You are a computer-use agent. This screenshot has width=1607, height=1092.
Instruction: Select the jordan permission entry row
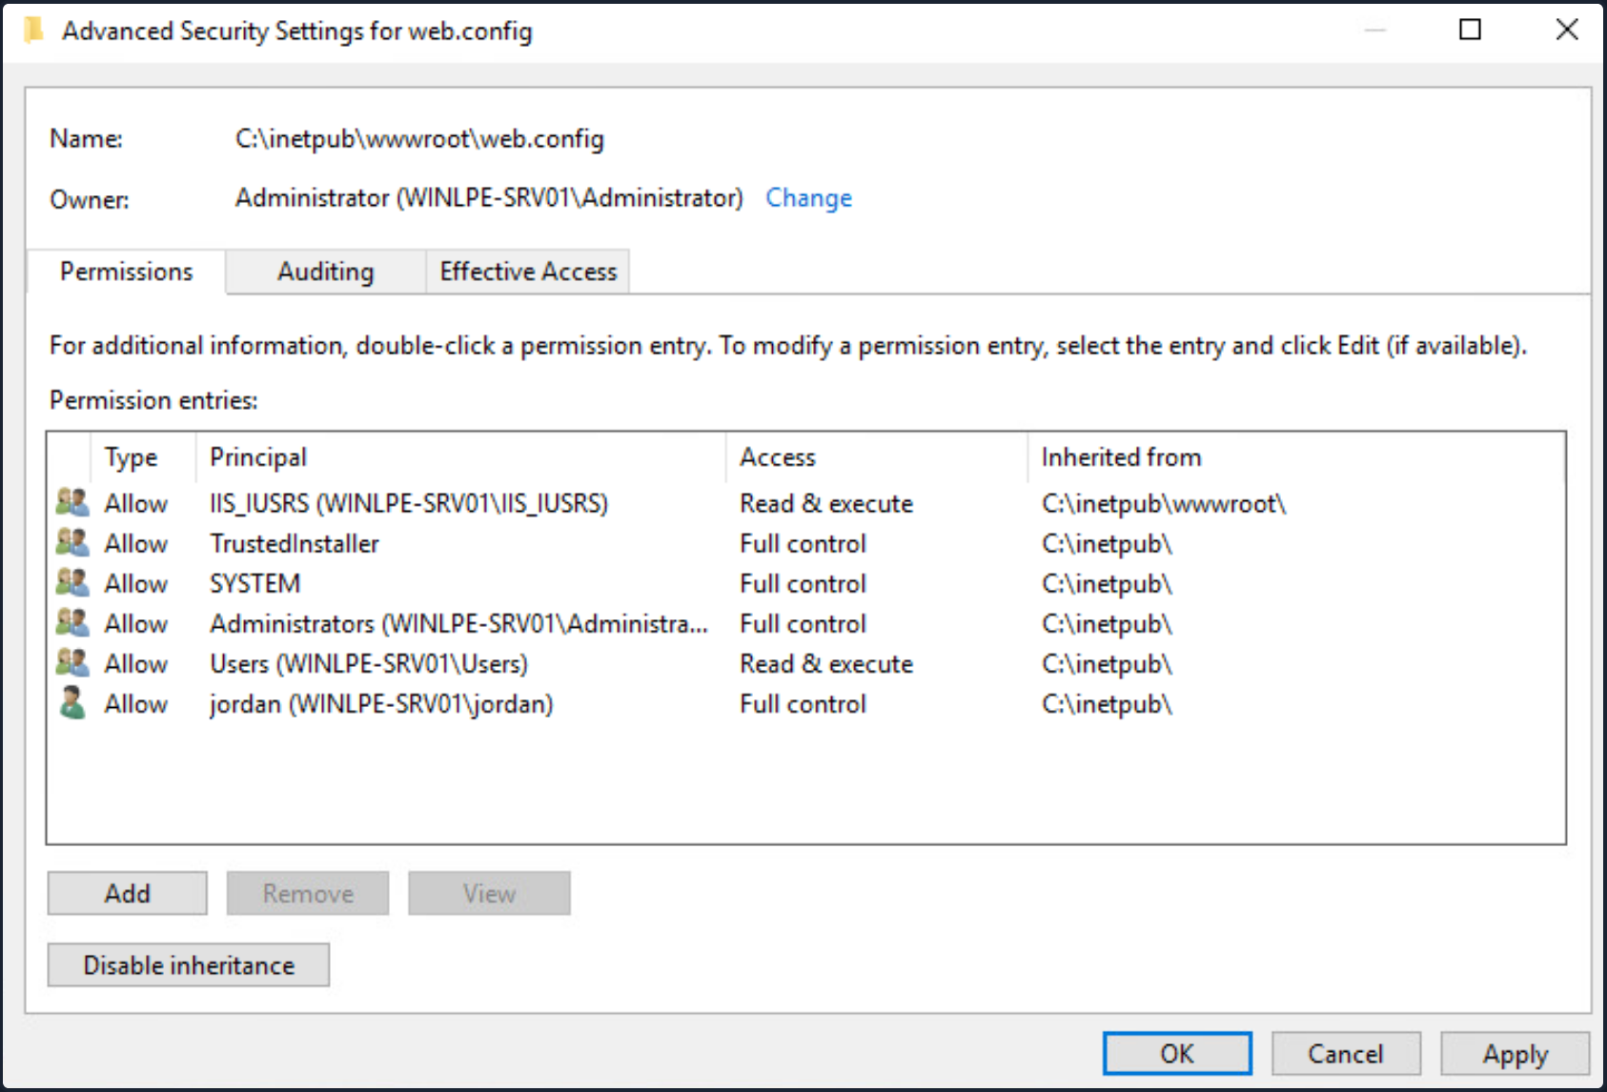click(x=477, y=703)
